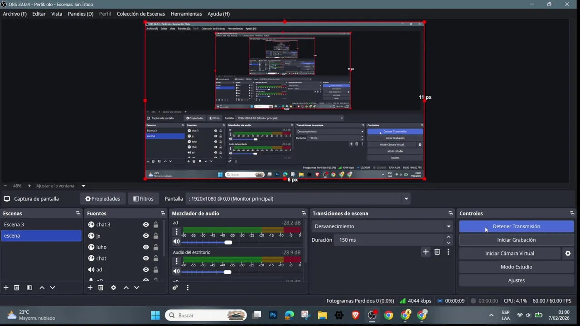Click the Windows Start button
The image size is (580, 326).
155,315
